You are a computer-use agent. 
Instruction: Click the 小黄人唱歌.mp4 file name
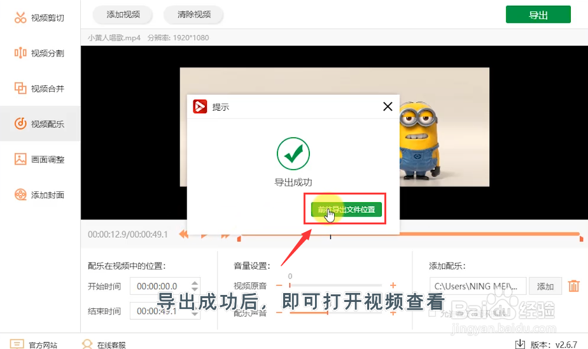pyautogui.click(x=114, y=38)
